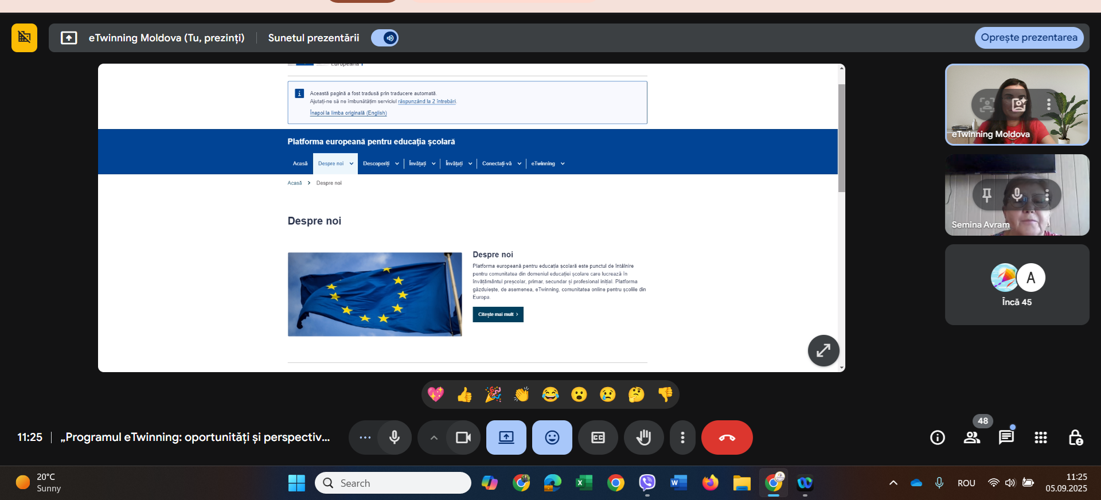Click the shared page vertical scrollbar thumb

click(842, 138)
